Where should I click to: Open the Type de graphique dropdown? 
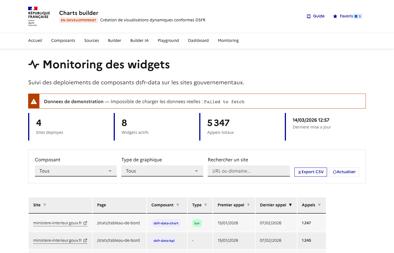[x=162, y=171]
